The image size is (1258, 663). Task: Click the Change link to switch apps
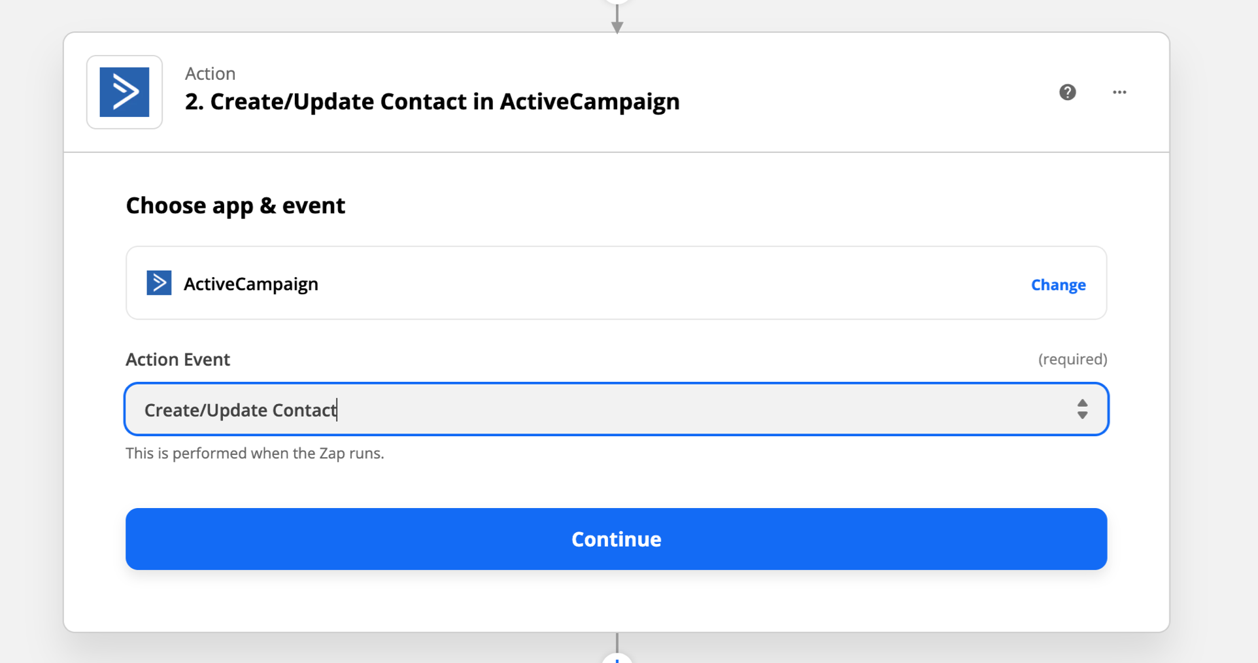point(1058,284)
